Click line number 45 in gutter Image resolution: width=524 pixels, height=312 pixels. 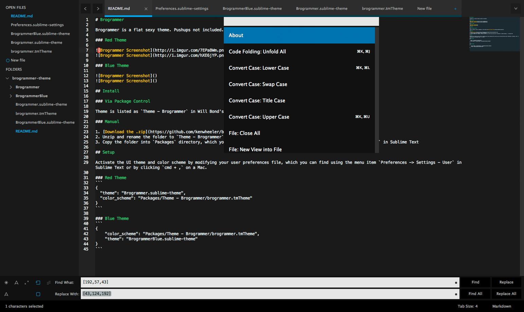86,249
